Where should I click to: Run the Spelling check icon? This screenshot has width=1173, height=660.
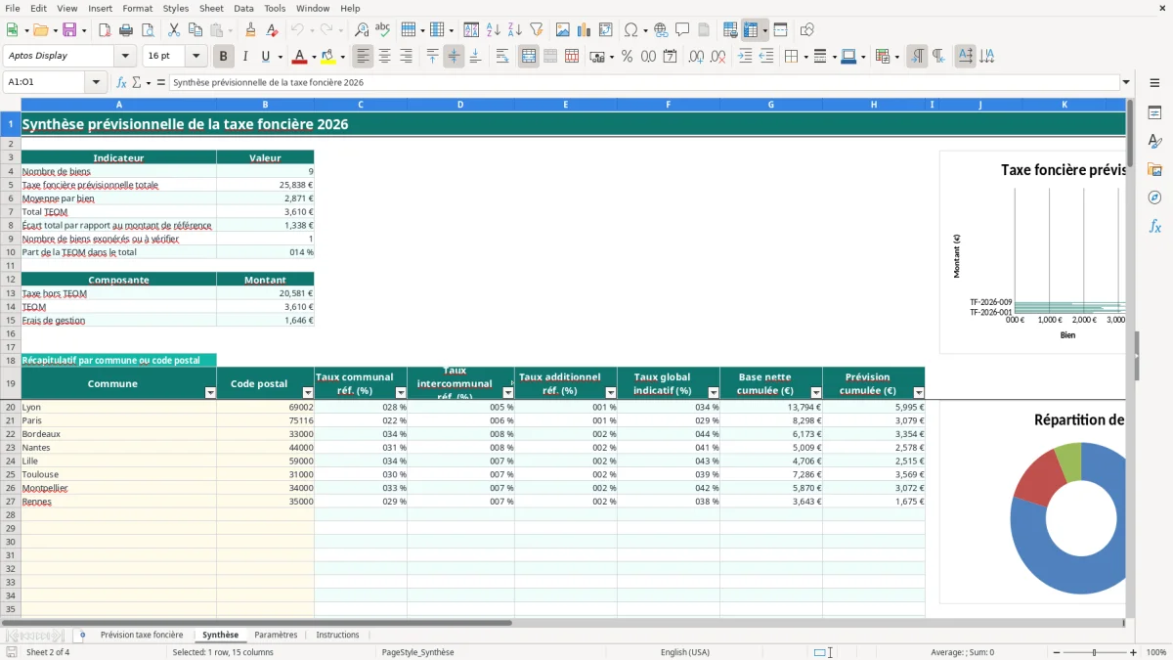(383, 30)
